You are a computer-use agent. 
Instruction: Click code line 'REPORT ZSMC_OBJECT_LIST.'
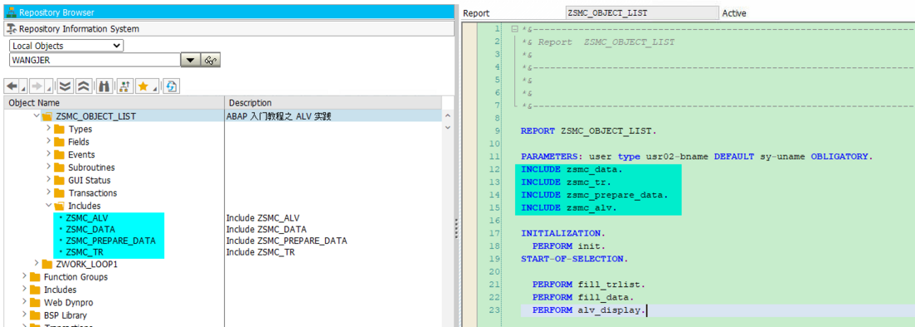pyautogui.click(x=589, y=131)
